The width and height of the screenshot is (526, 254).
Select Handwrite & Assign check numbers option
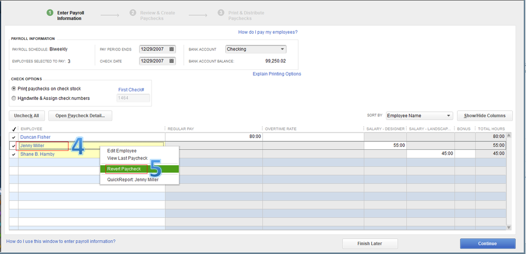click(14, 98)
